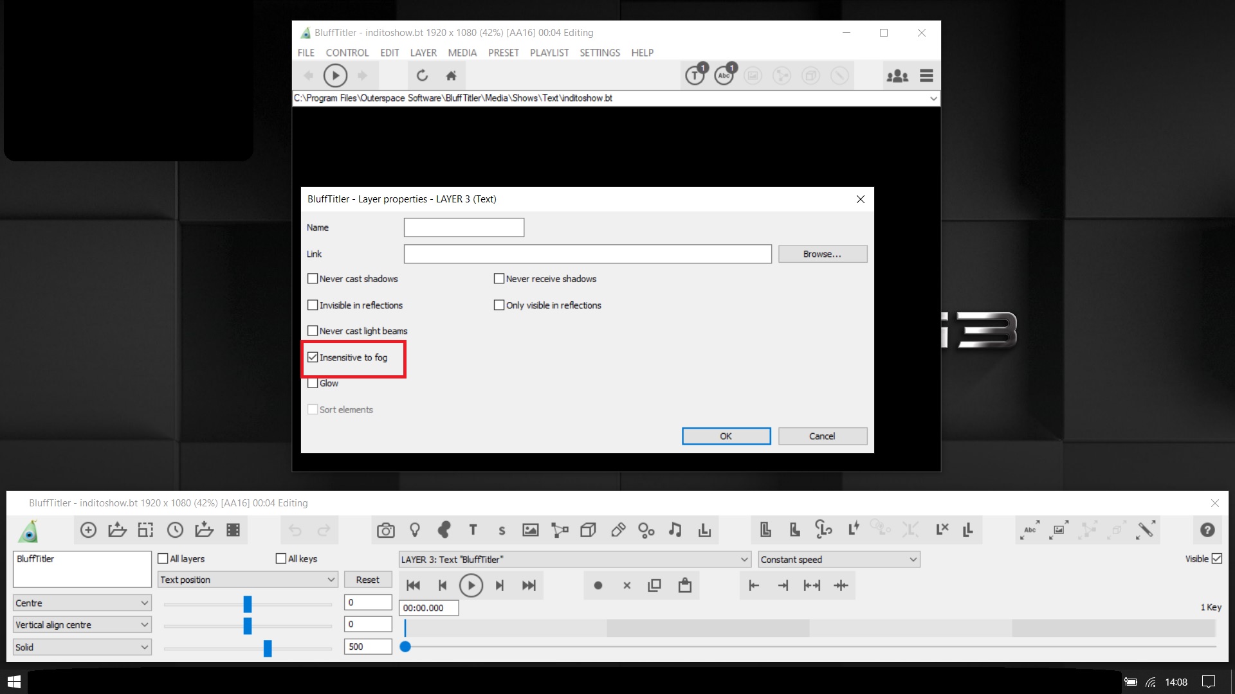Toggle the All layers checkbox
Screen dimensions: 1235x694
[163, 559]
